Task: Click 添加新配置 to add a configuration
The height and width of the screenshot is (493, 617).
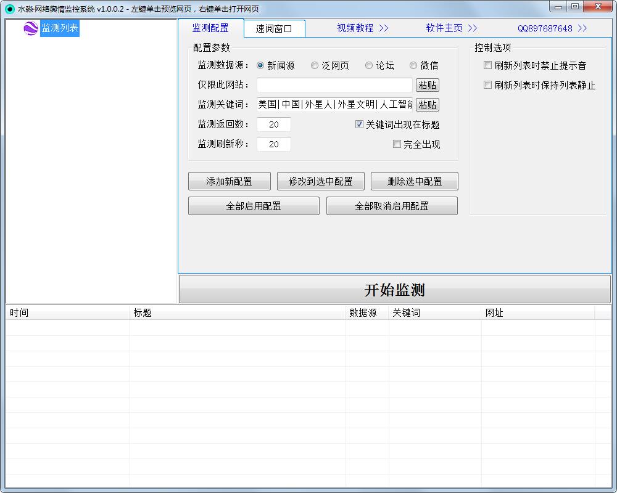Action: [229, 181]
